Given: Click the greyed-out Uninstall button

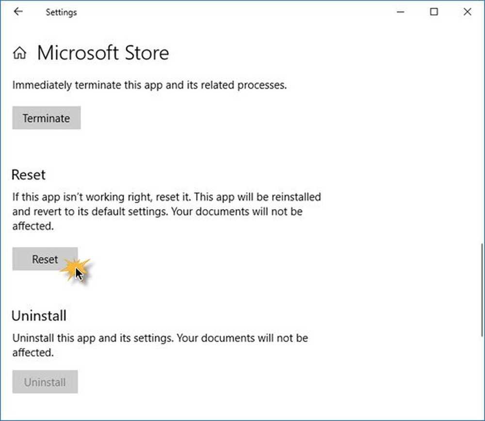Looking at the screenshot, I should [x=45, y=382].
